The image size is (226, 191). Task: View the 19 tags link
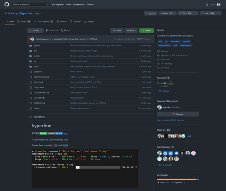[66, 31]
